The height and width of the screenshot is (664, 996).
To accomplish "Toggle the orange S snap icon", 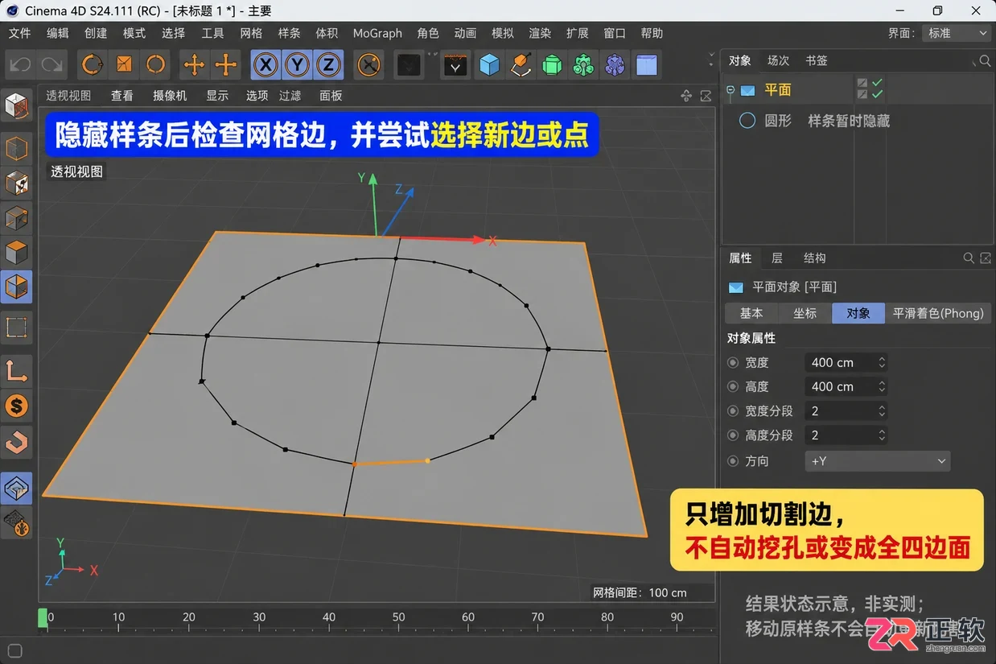I will [x=17, y=406].
